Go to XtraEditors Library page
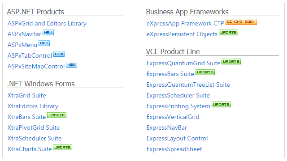Screen dimensions: 287x161 (33, 106)
